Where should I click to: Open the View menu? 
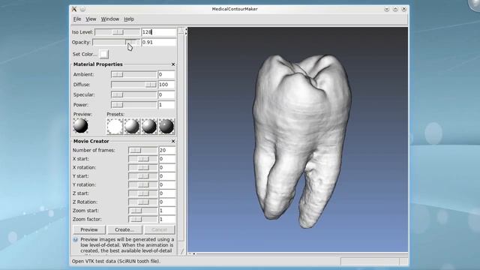pos(91,19)
